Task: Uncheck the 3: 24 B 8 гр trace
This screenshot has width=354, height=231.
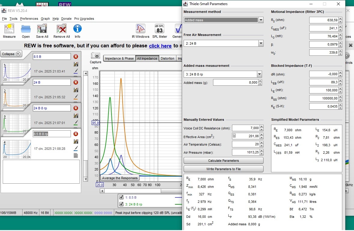Action: [x=121, y=204]
